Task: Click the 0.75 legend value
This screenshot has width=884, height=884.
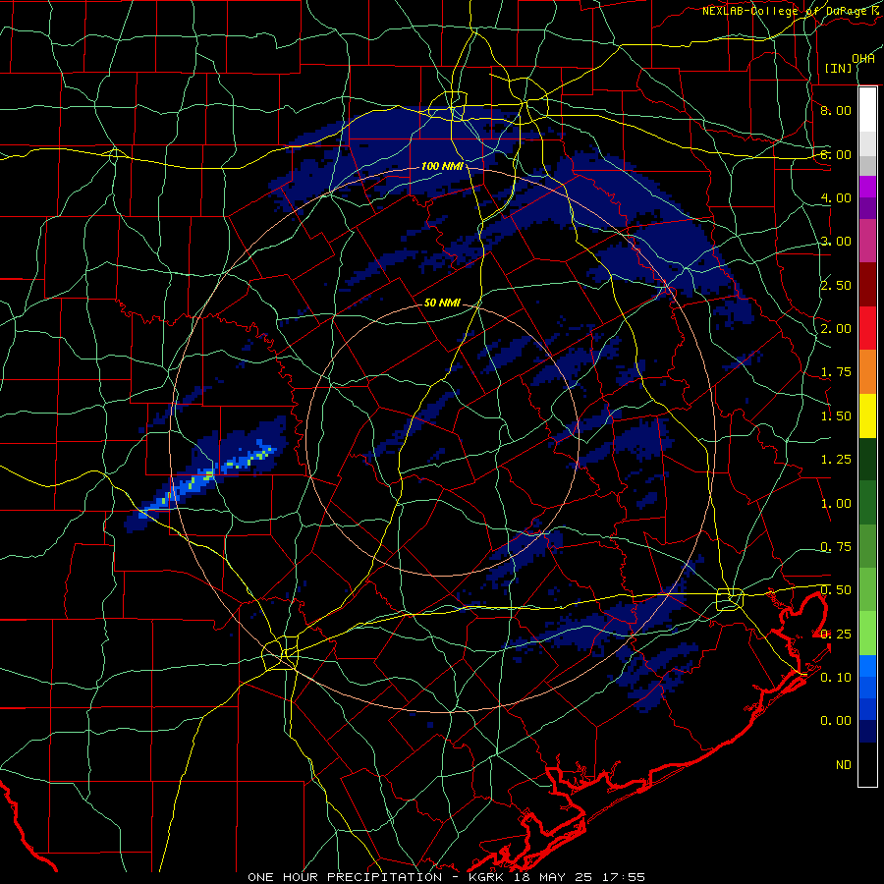Action: pos(836,547)
